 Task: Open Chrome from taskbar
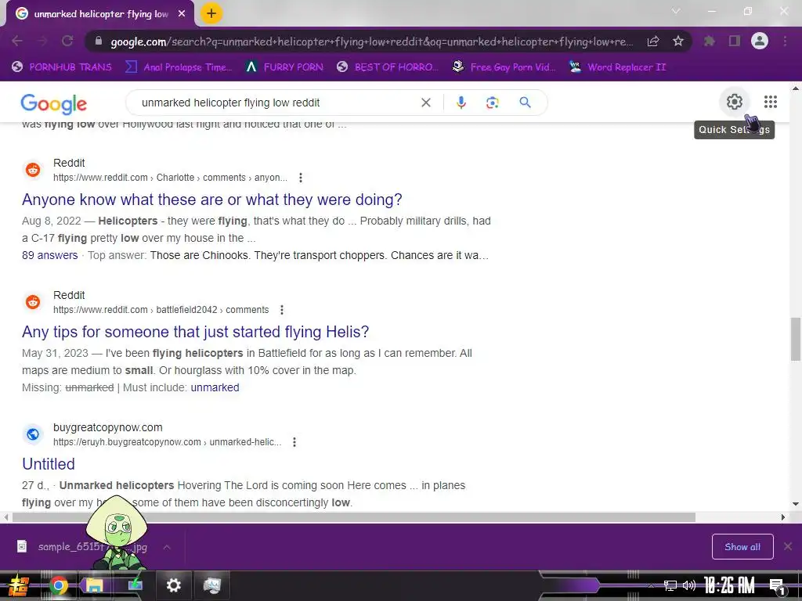tap(58, 585)
